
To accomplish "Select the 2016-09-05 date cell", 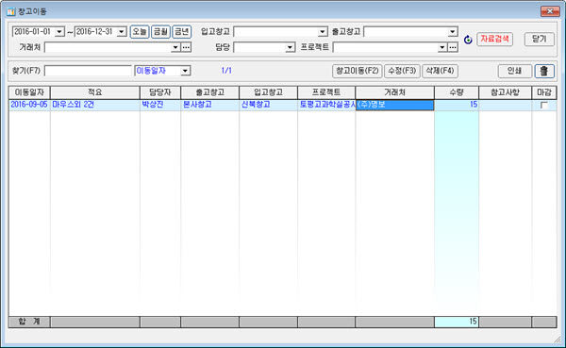I will (x=29, y=105).
